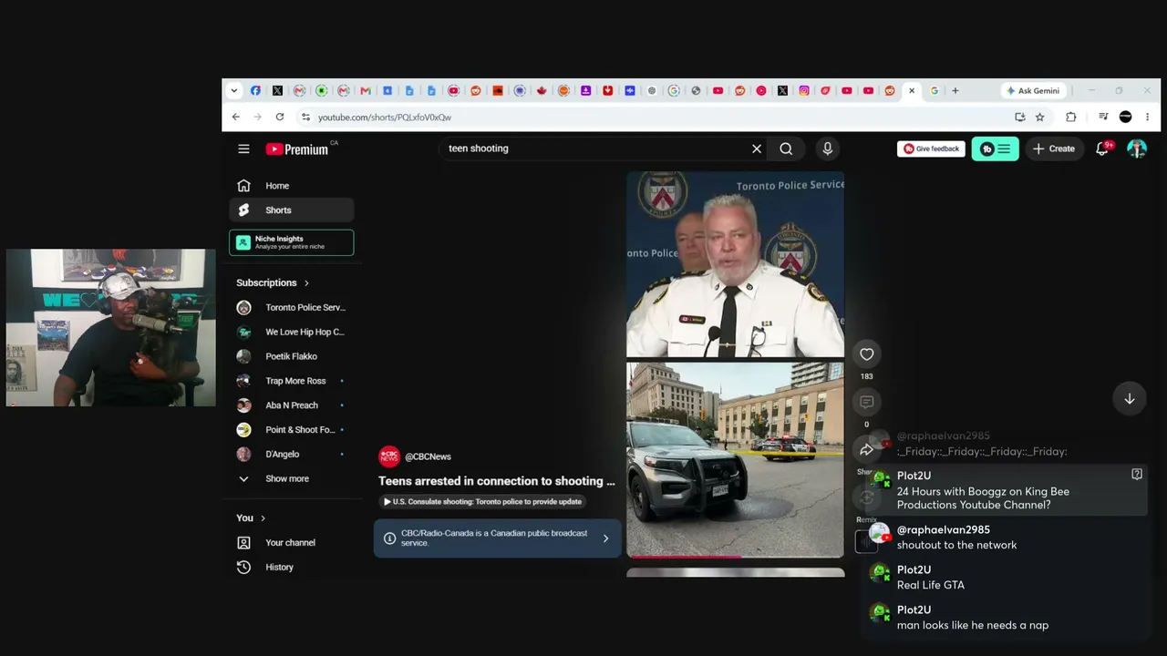Open We Love Hip Hop subscription
The height and width of the screenshot is (656, 1167).
291,333
